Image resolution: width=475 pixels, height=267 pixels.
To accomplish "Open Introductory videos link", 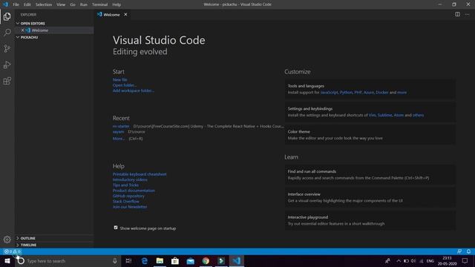I will pyautogui.click(x=130, y=179).
